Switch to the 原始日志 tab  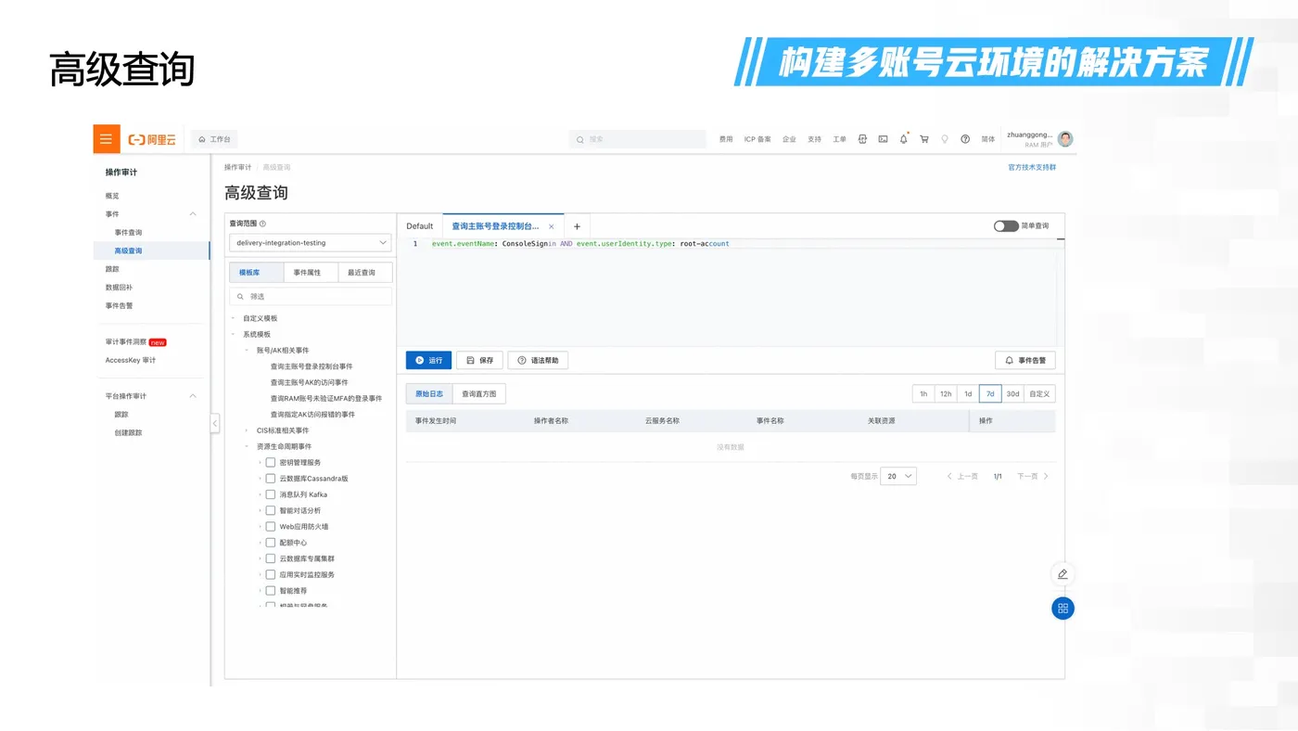click(429, 394)
